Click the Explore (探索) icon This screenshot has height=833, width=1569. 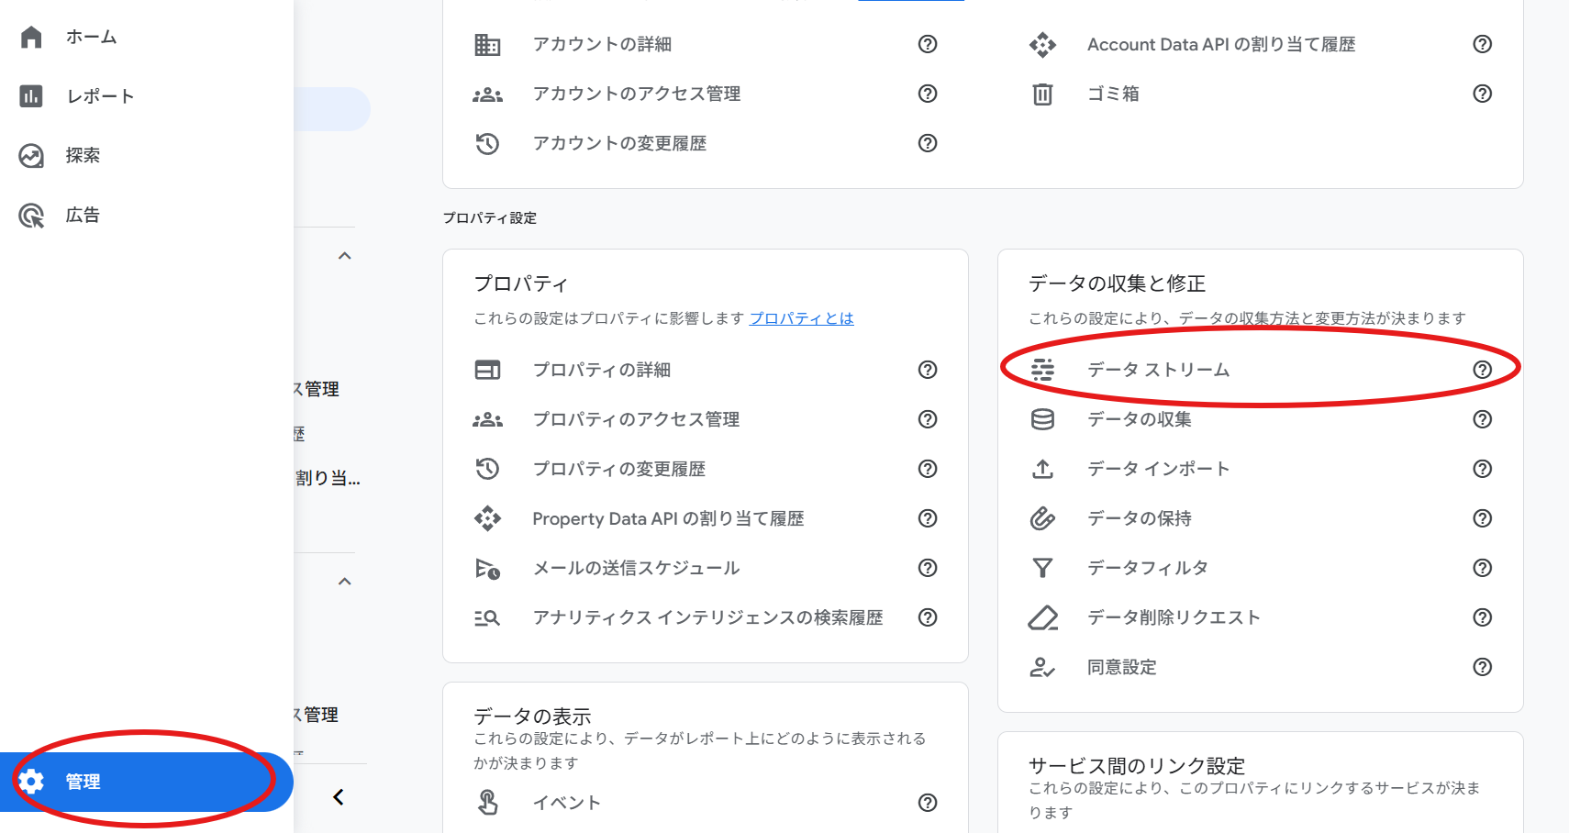pos(31,156)
